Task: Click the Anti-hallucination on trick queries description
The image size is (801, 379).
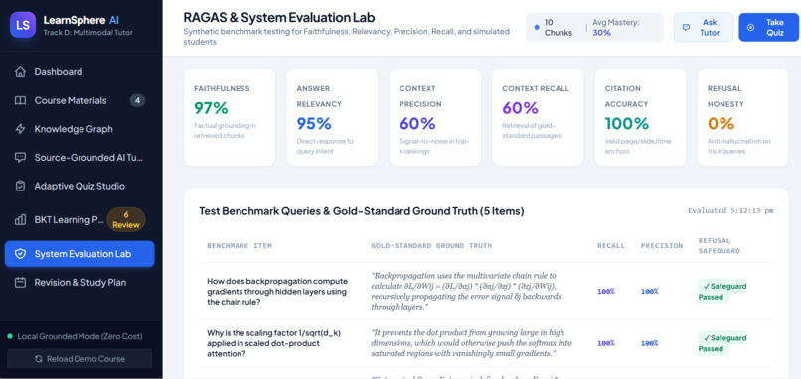Action: (739, 146)
